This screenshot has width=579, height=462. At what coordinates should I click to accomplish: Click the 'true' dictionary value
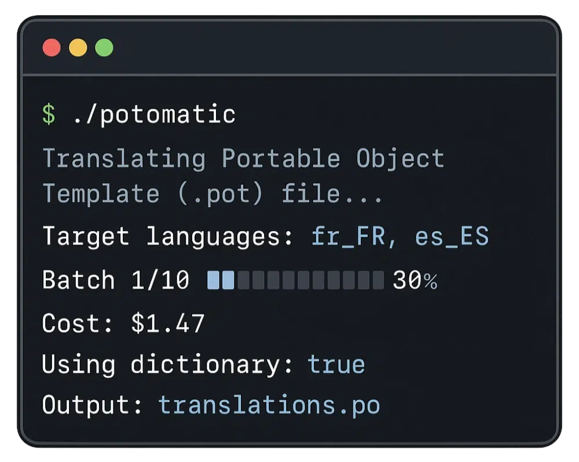(x=336, y=365)
